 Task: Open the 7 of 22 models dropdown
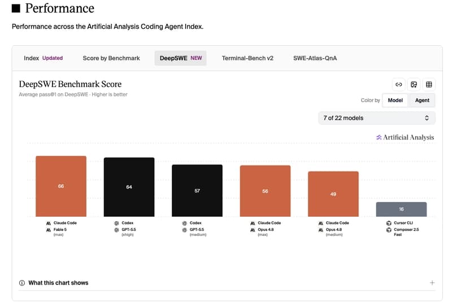pyautogui.click(x=376, y=118)
